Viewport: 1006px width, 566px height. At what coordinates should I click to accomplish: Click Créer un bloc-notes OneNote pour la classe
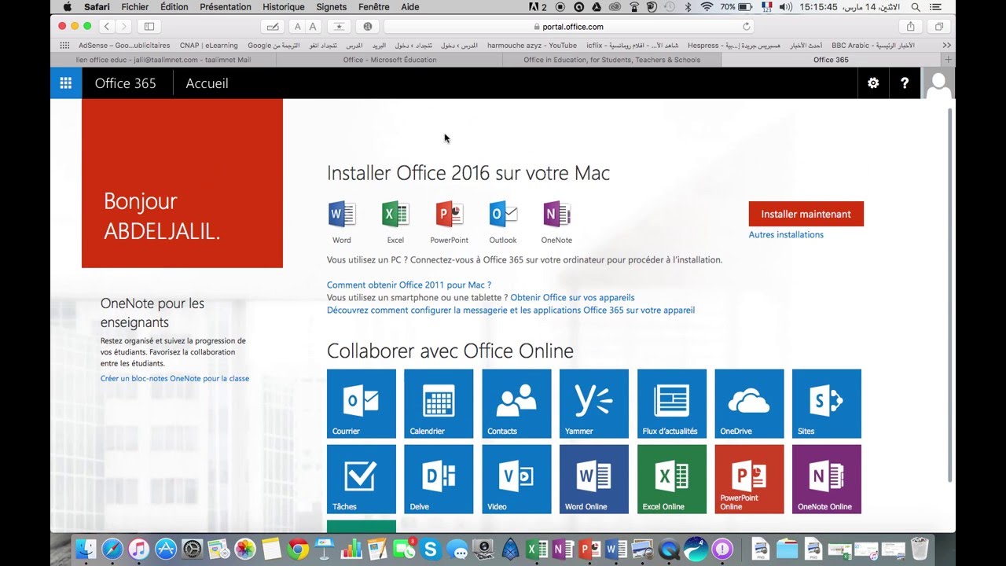click(174, 379)
